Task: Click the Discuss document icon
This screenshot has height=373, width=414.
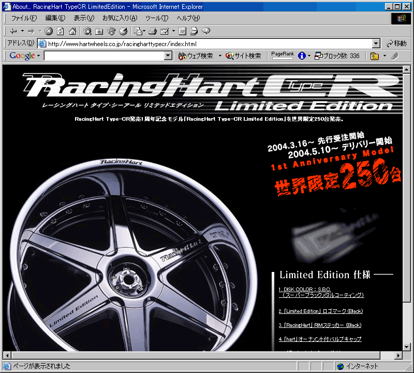Action: click(x=182, y=31)
